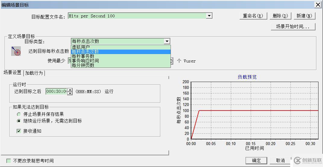Click the 已用时间 axis label
323x167 pixels.
coord(254,148)
